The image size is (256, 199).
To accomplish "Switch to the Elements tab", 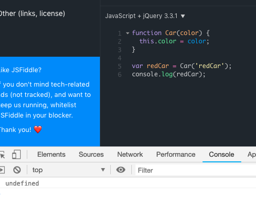I will 52,155.
